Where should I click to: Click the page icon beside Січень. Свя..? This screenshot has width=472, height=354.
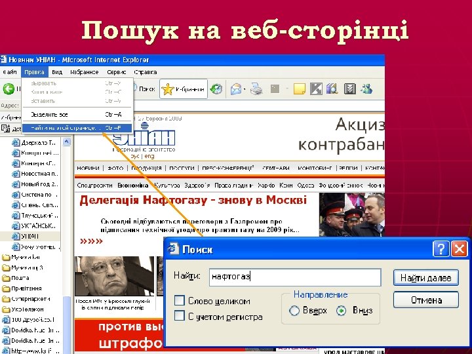click(x=16, y=205)
